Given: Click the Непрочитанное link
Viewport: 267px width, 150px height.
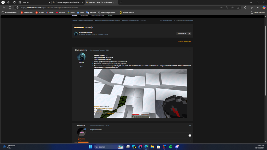Looking at the screenshot, I should click(166, 21).
